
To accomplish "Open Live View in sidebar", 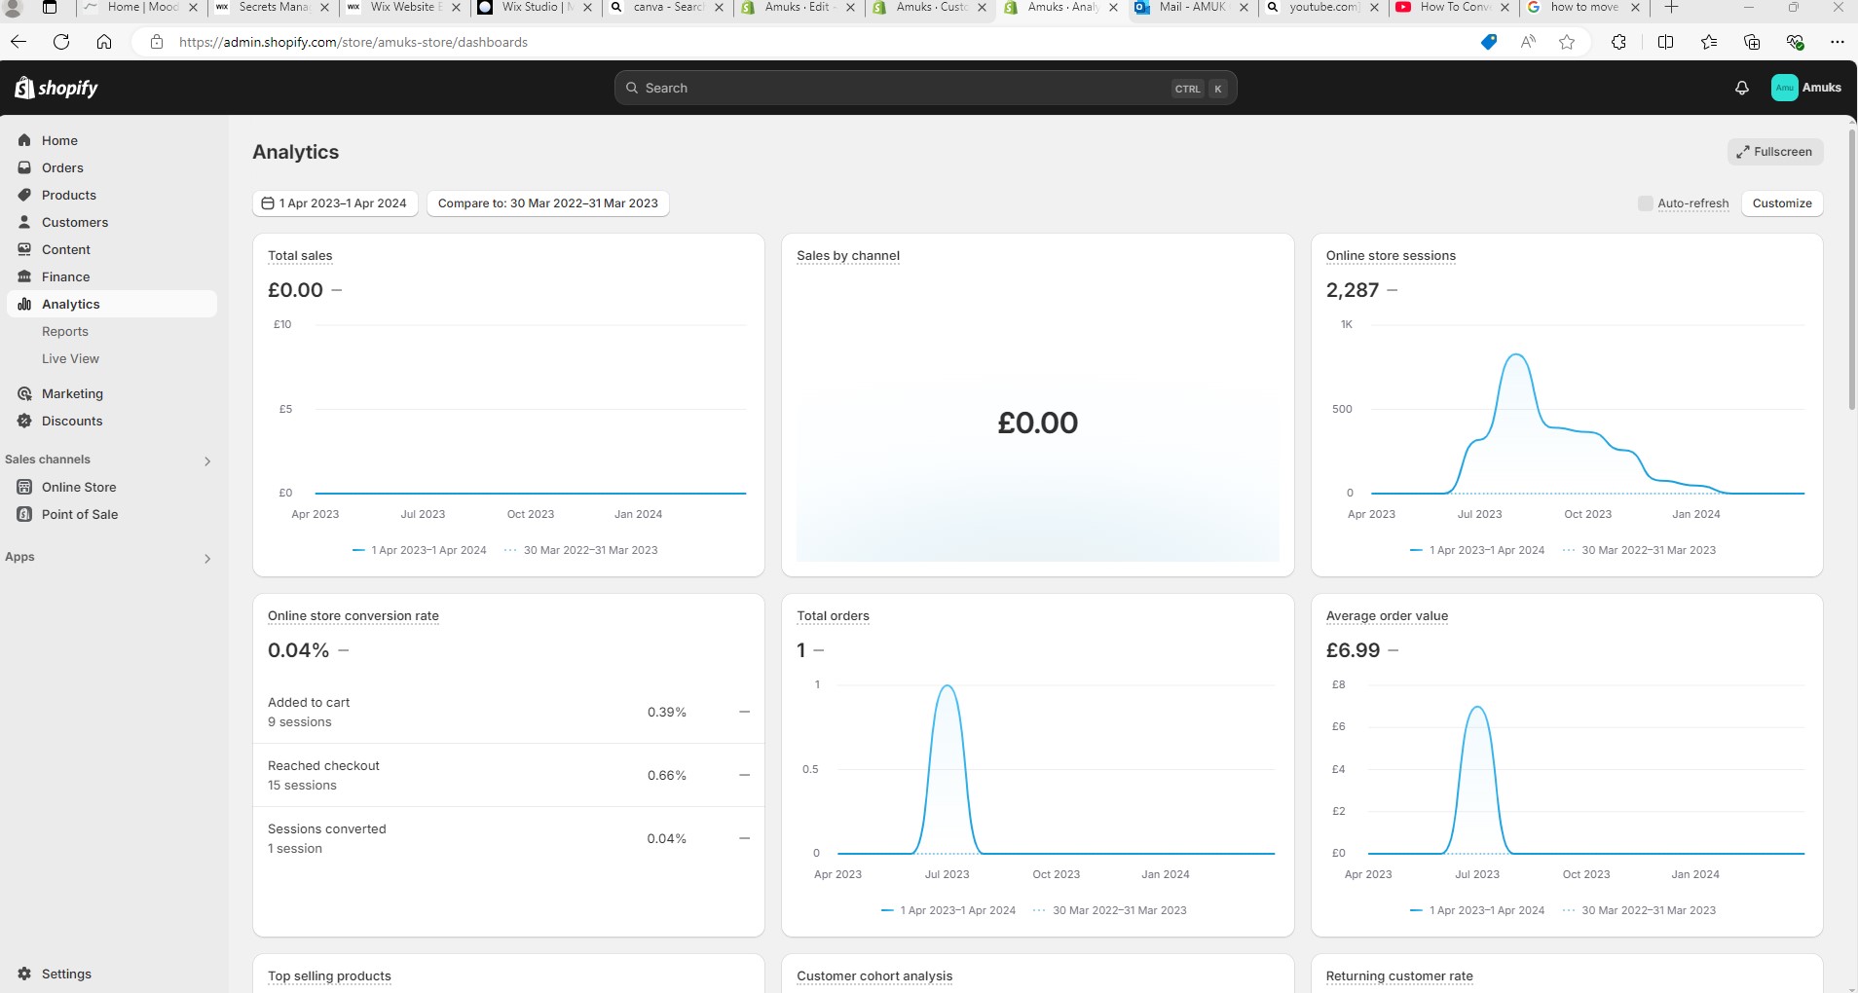I will click(70, 358).
